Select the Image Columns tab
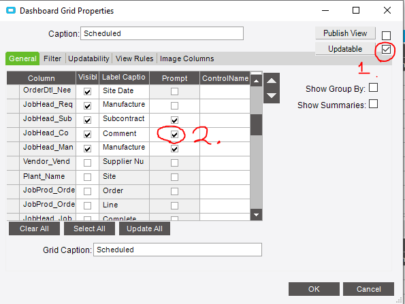This screenshot has height=304, width=405. click(x=187, y=58)
